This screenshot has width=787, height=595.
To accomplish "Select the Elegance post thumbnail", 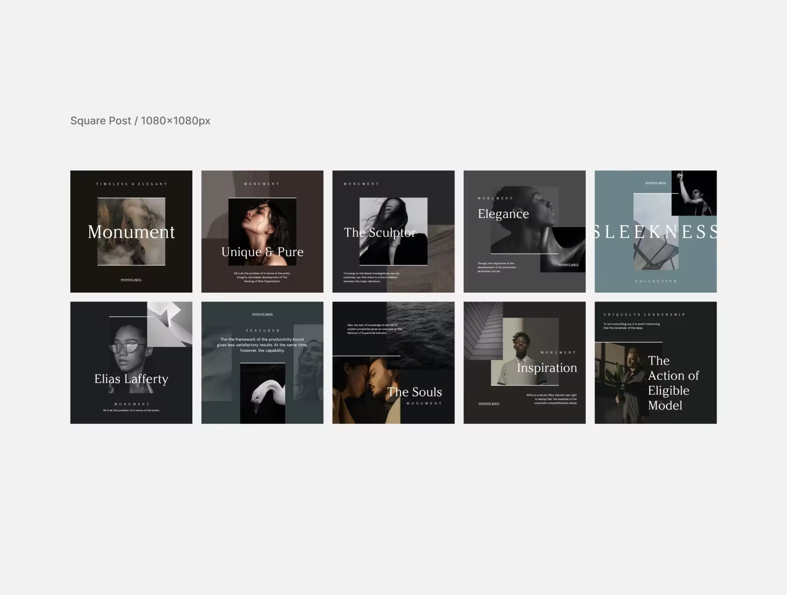I will pos(525,231).
